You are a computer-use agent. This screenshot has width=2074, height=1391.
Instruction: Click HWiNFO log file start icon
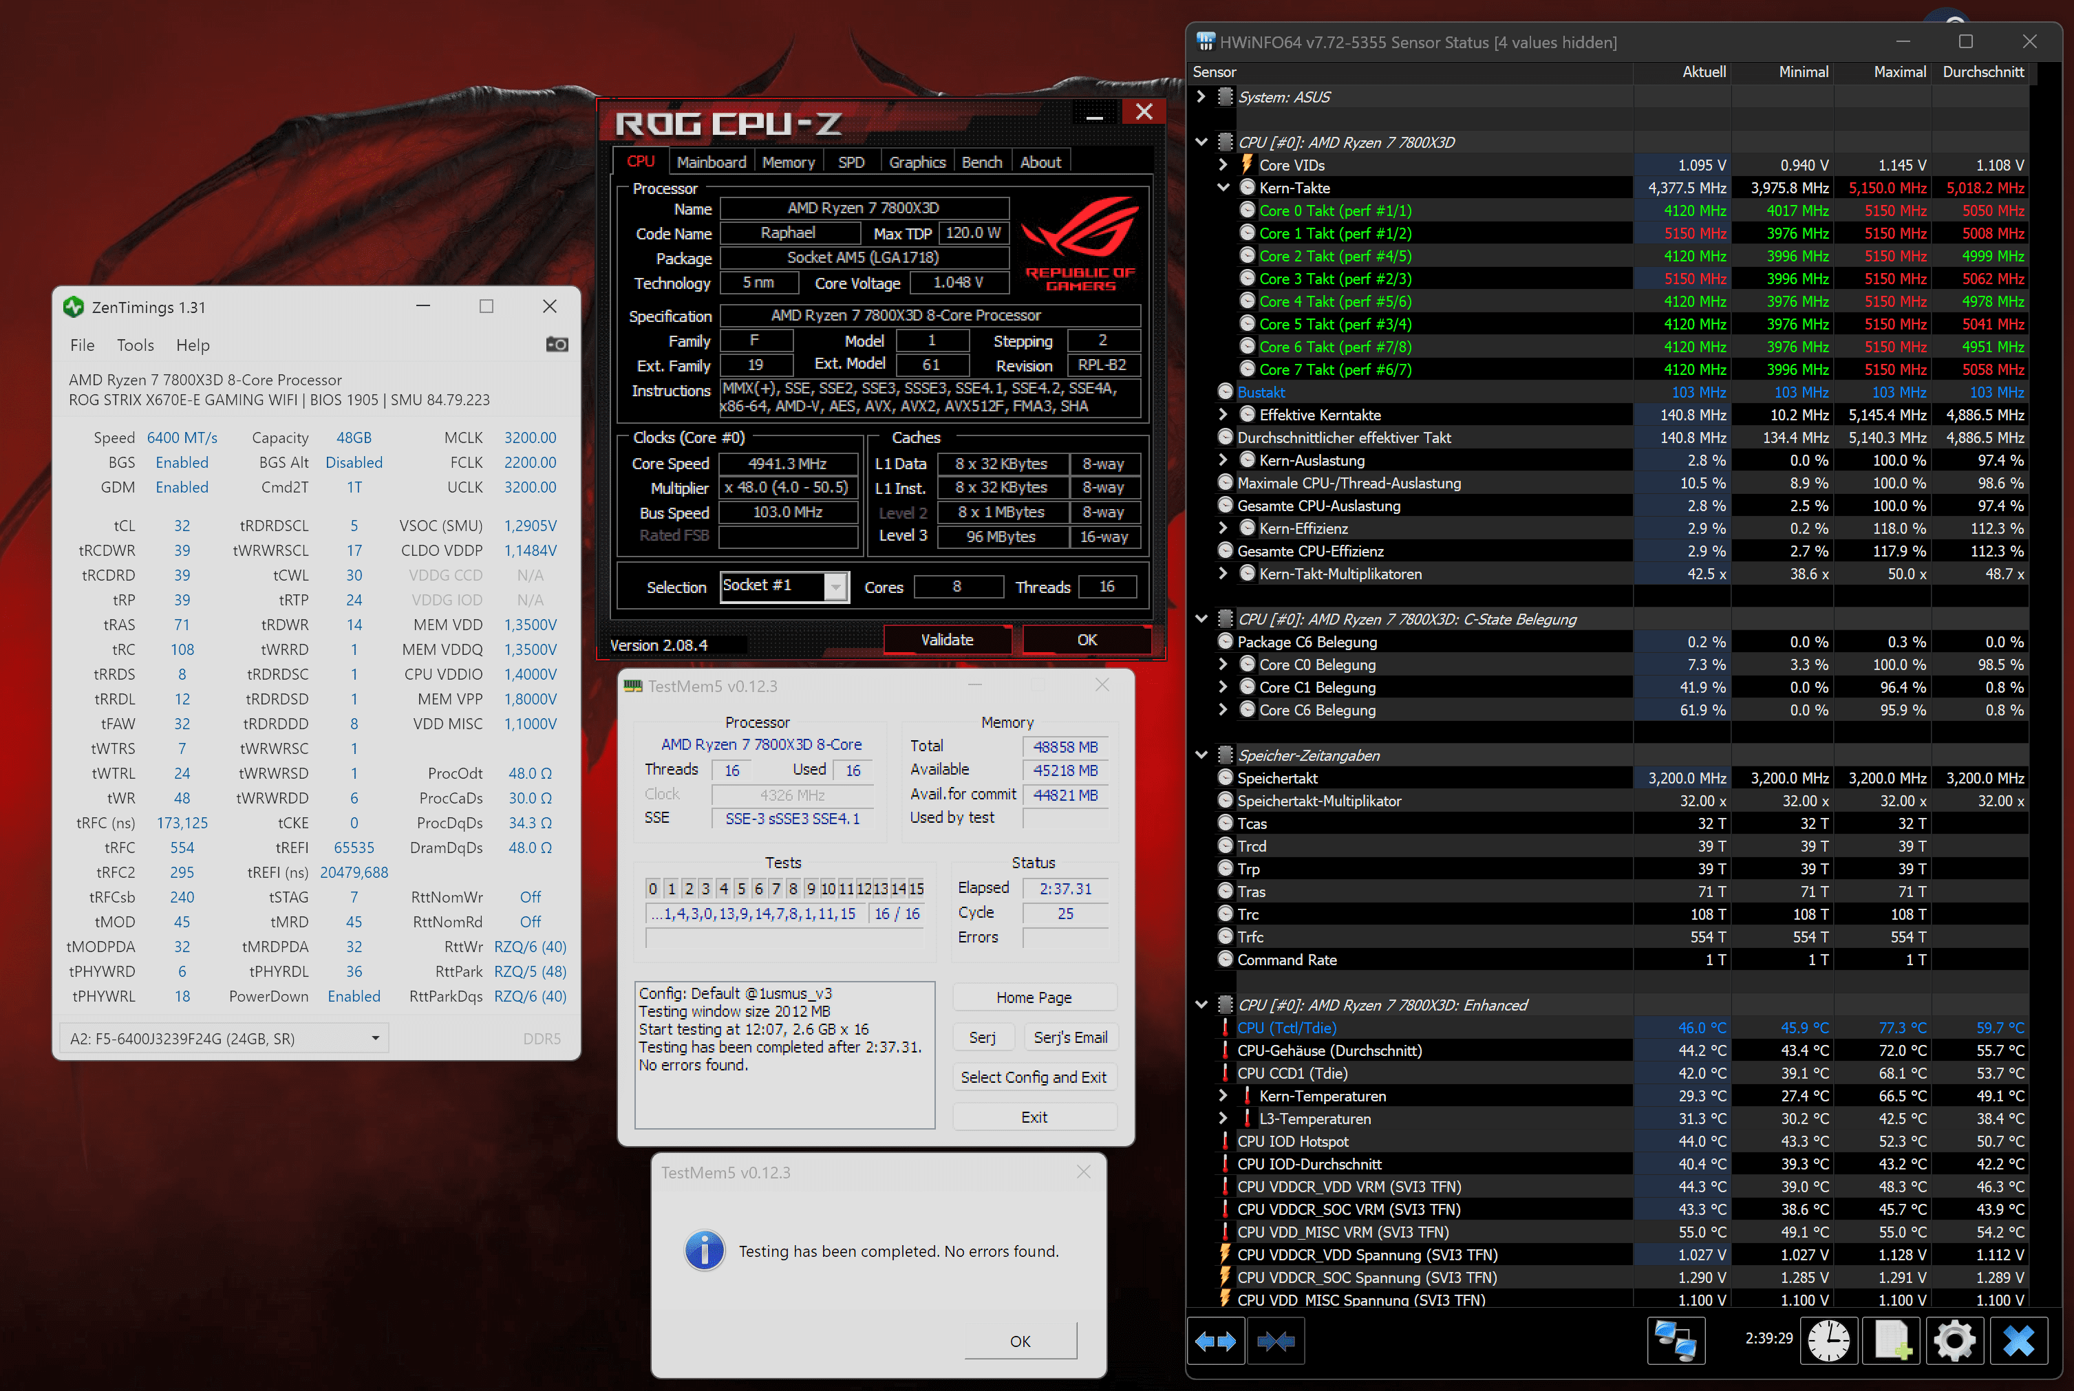pos(1891,1340)
